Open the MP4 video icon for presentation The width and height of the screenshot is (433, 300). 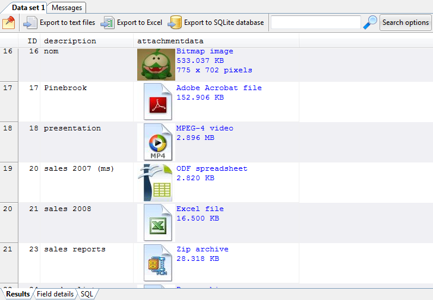coord(157,142)
